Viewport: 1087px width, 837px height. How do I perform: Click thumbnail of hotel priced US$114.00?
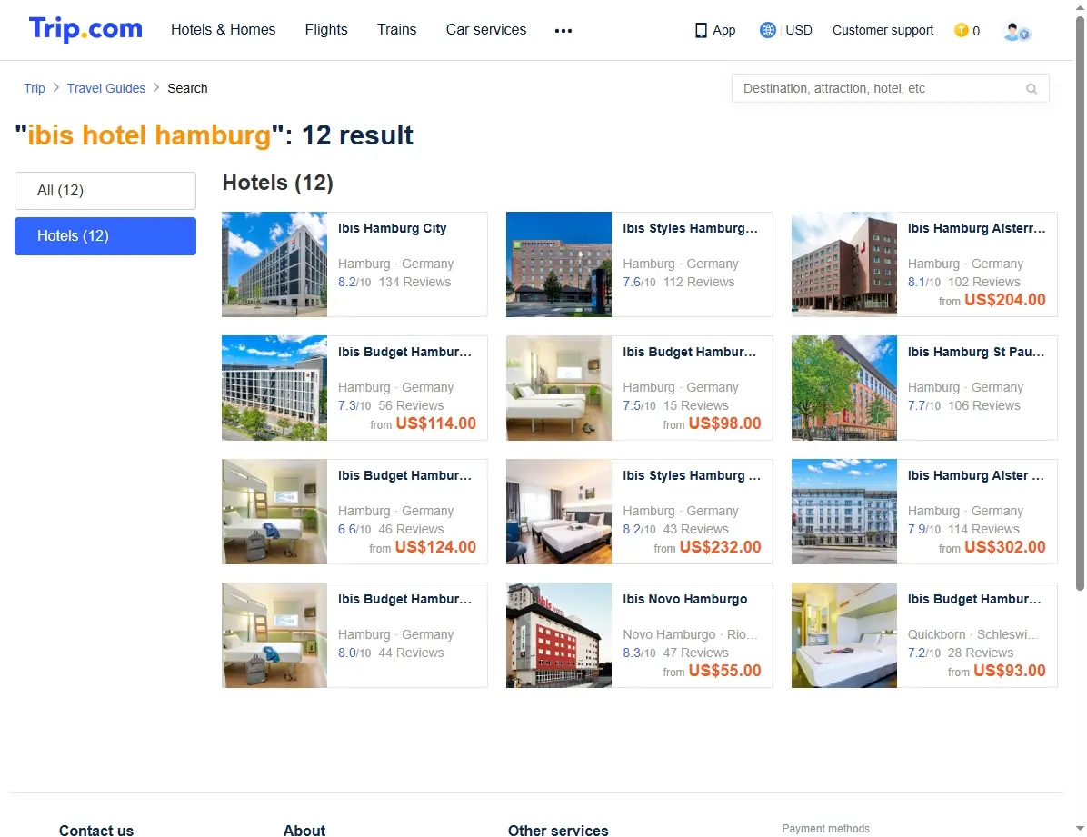[x=274, y=388]
